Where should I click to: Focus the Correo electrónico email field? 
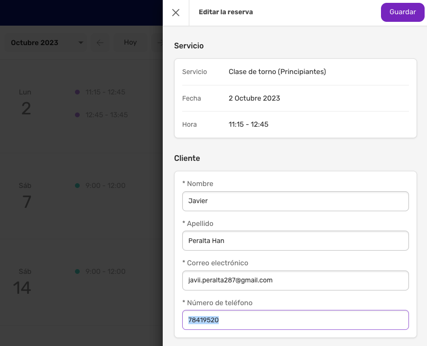pyautogui.click(x=296, y=281)
